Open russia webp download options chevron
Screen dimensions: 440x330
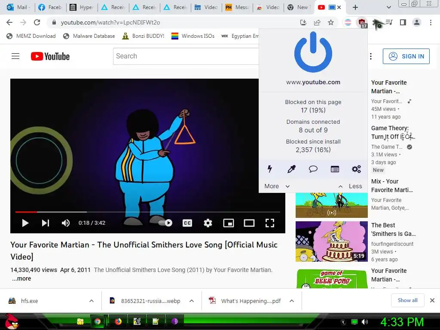coord(192,301)
